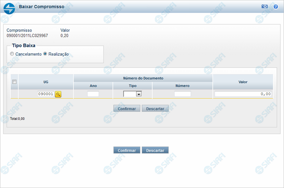Click the Número document input field
The width and height of the screenshot is (284, 188).
click(x=182, y=94)
